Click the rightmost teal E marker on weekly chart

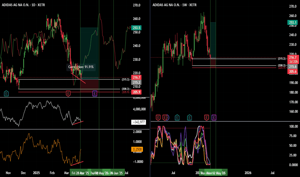189,117
